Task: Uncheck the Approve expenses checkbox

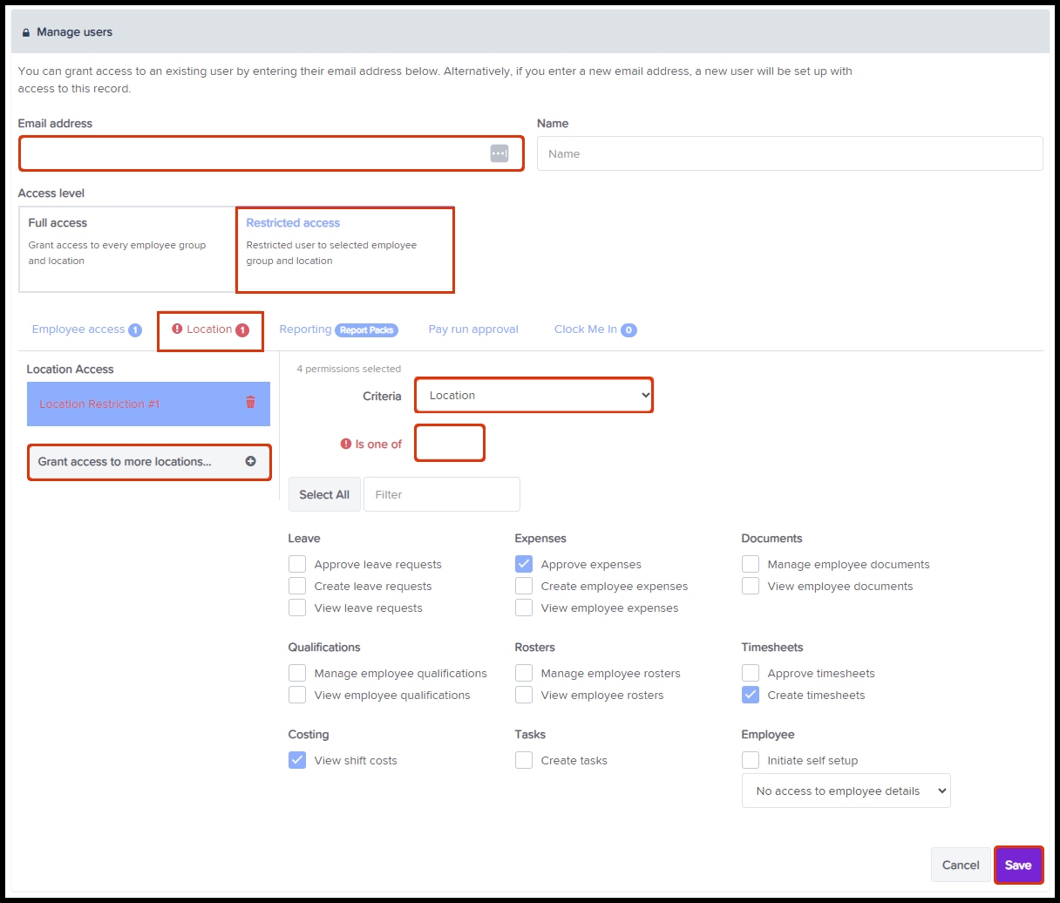Action: [524, 564]
